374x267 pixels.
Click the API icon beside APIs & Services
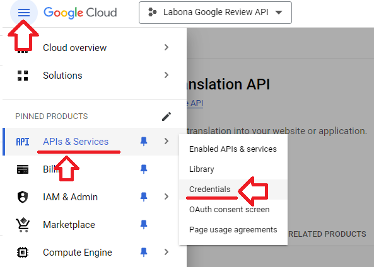coord(23,142)
